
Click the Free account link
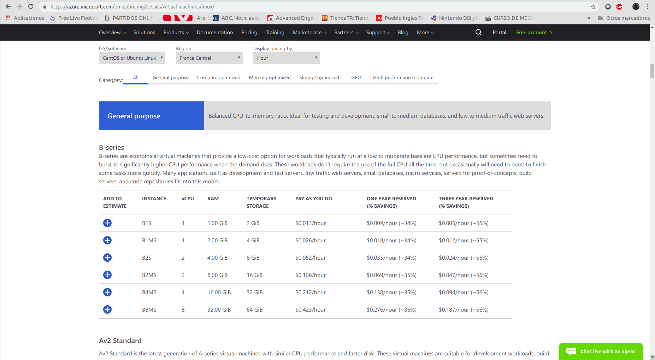click(x=534, y=33)
